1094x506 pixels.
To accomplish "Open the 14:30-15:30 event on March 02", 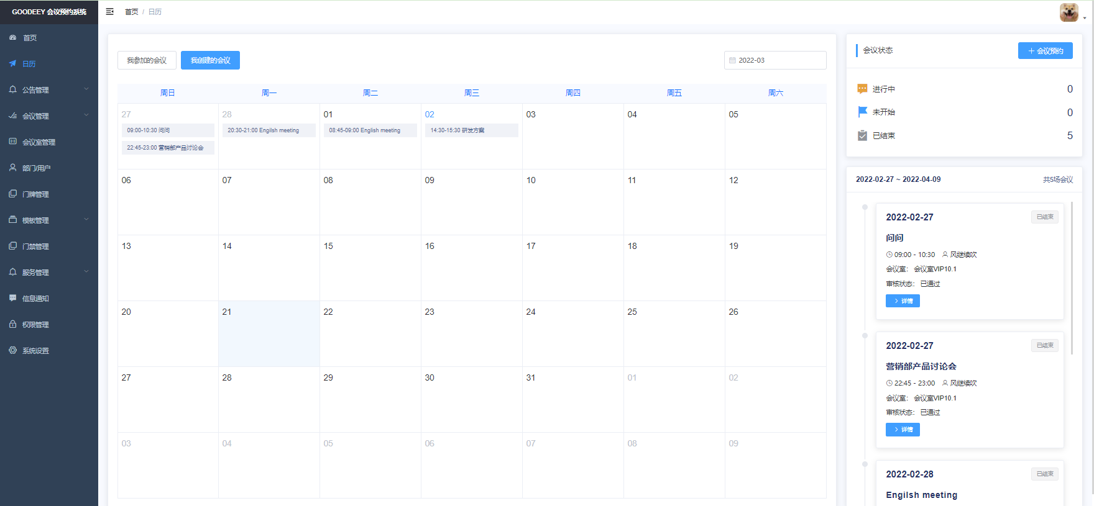I will click(x=471, y=130).
